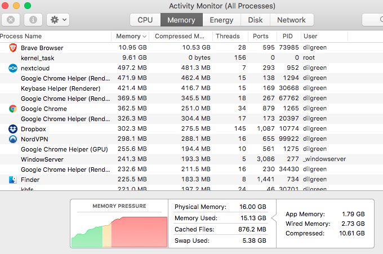Click the App Memory 1.79 GB value
The image size is (383, 254).
[353, 214]
